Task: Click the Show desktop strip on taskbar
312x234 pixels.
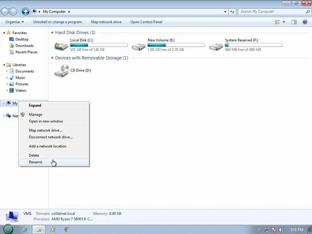Action: [x=310, y=230]
